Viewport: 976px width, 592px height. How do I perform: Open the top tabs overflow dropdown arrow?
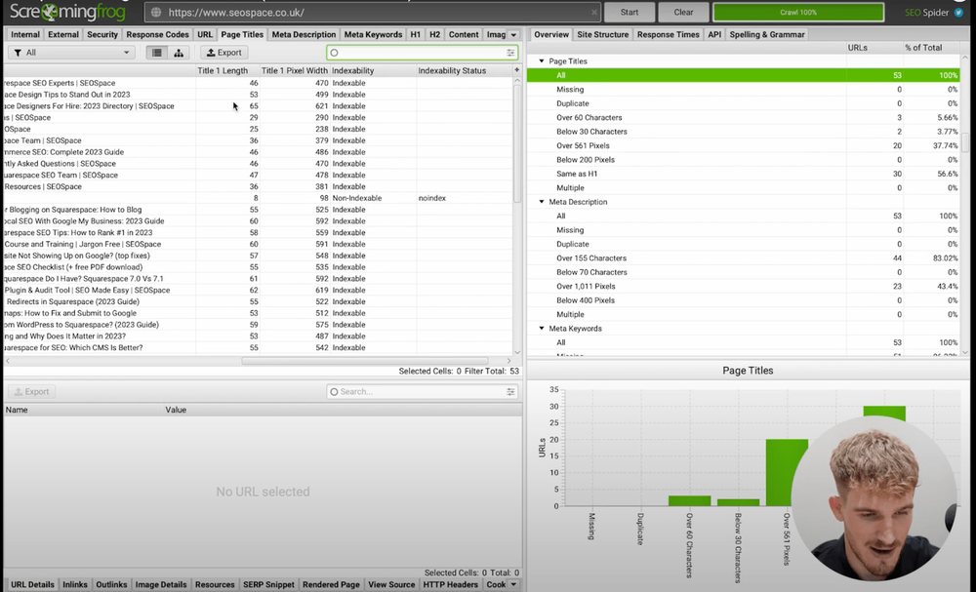[513, 35]
